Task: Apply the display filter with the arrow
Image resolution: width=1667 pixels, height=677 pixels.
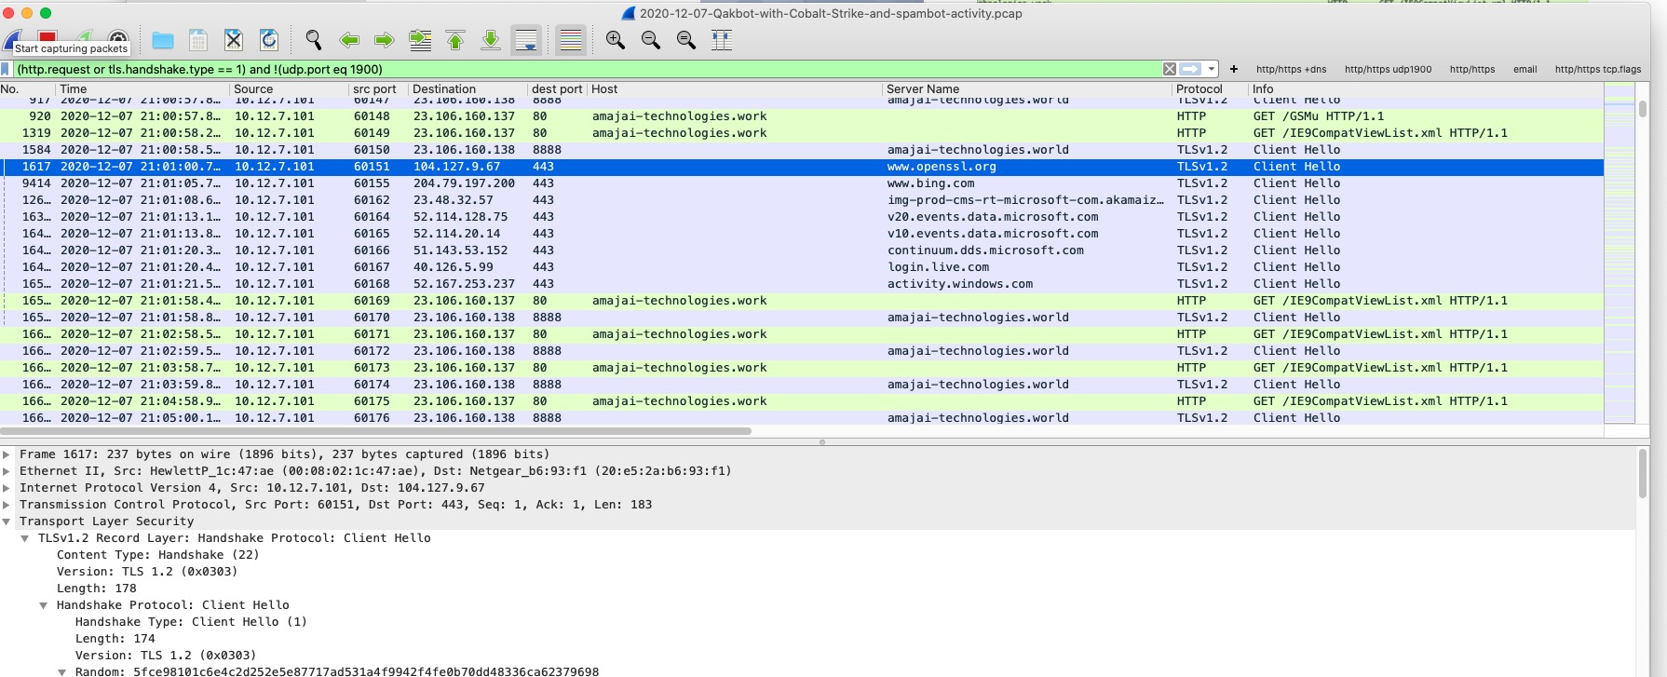Action: click(x=1190, y=69)
